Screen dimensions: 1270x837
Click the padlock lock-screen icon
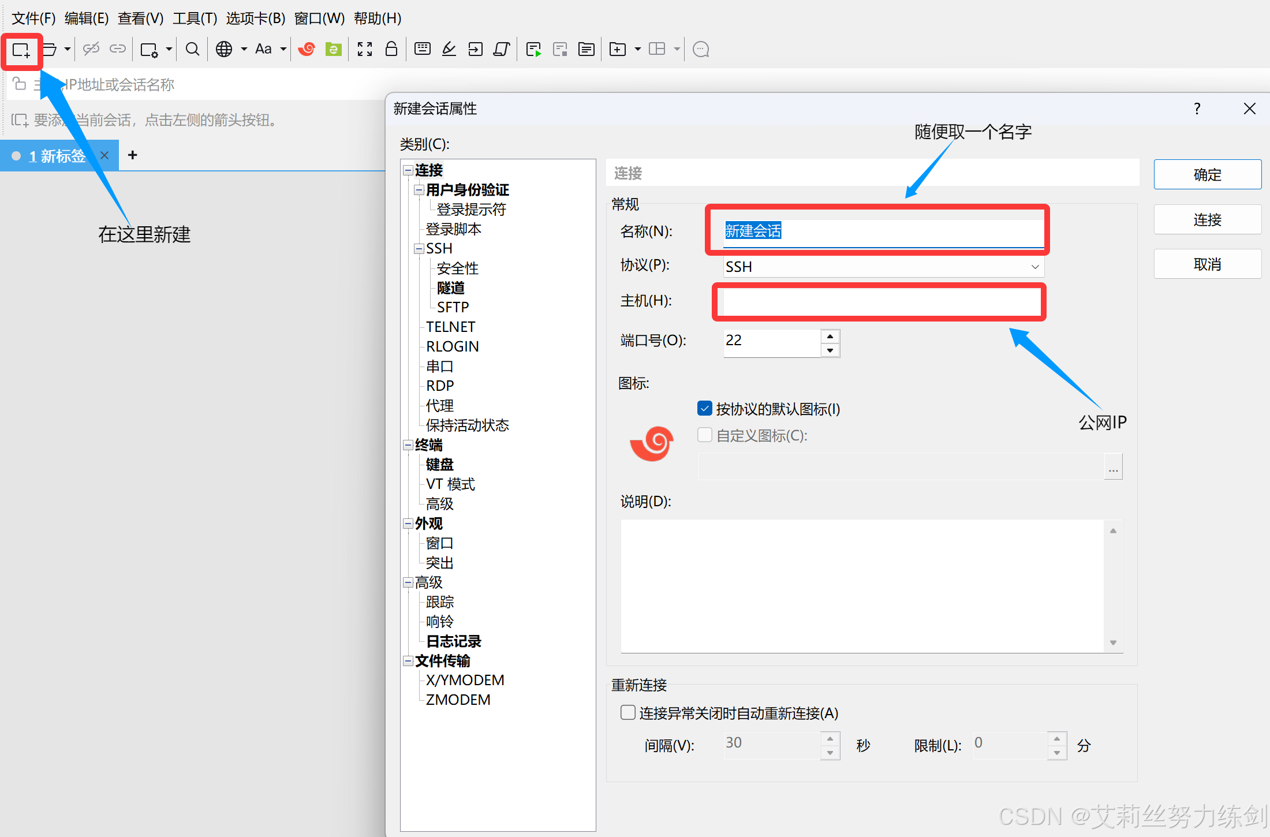tap(391, 49)
